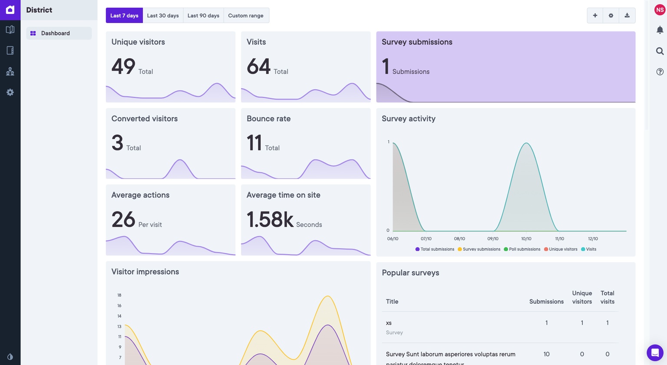The image size is (667, 365).
Task: Click the plus icon to add widget
Action: (x=595, y=16)
